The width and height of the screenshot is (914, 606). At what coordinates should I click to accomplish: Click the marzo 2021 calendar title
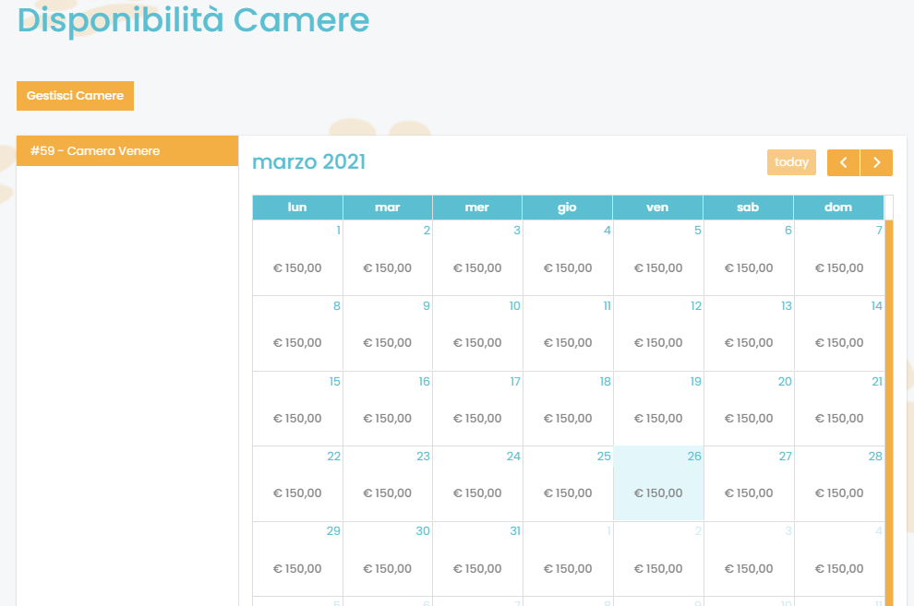pyautogui.click(x=308, y=162)
